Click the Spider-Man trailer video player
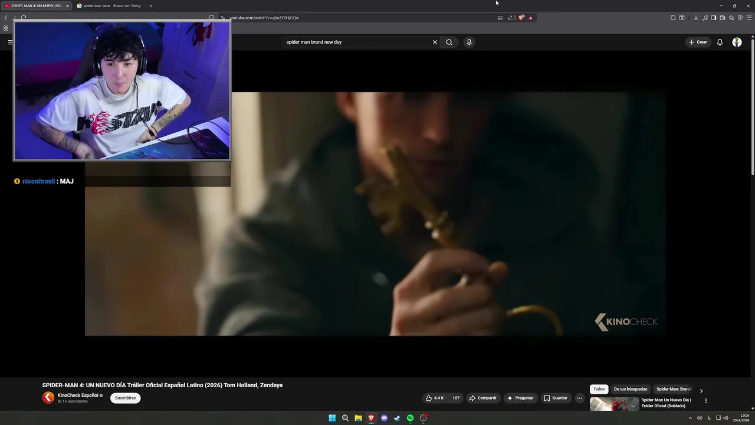The image size is (755, 425). (376, 214)
